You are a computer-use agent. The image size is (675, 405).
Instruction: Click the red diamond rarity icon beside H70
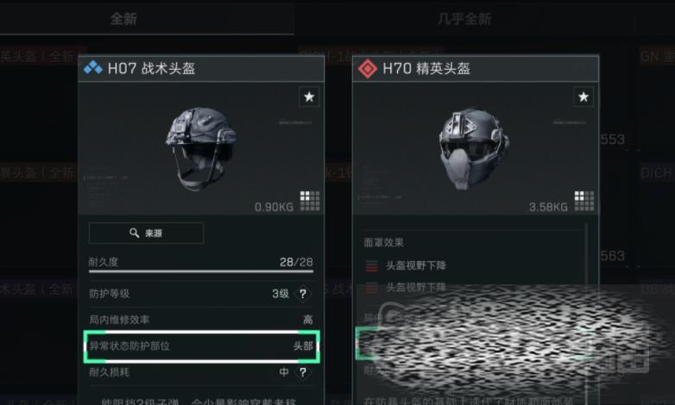367,68
